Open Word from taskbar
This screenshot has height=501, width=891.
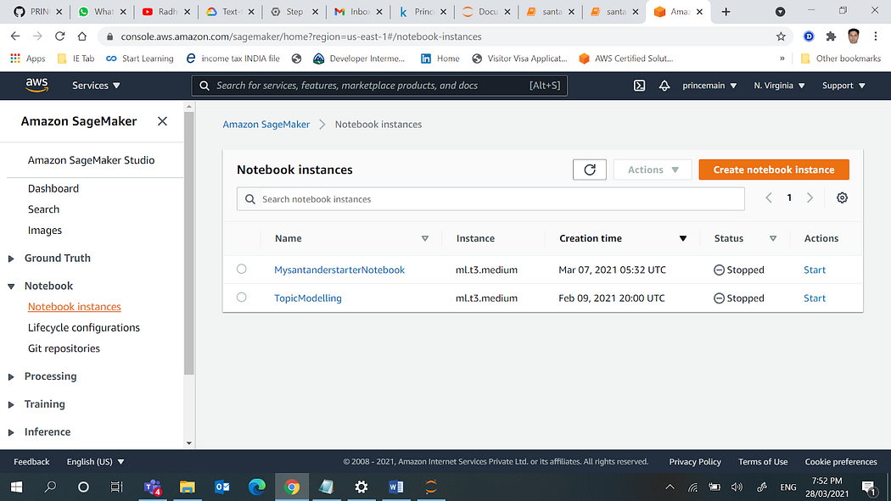click(396, 487)
